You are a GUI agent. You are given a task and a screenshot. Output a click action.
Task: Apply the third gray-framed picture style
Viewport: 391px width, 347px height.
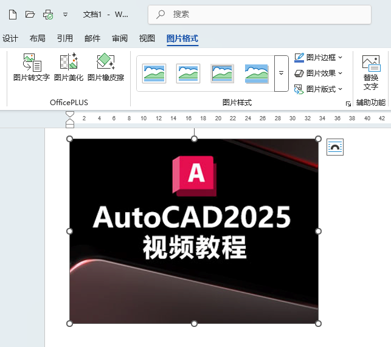(x=222, y=74)
